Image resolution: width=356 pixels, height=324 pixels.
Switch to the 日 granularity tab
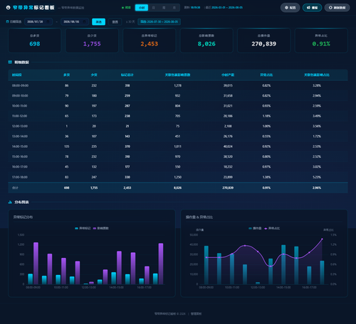point(153,8)
